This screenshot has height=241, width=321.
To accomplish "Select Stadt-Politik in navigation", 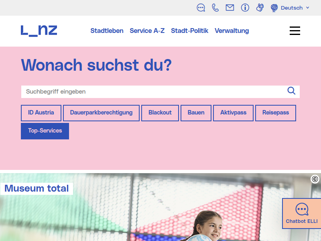I will pos(189,31).
